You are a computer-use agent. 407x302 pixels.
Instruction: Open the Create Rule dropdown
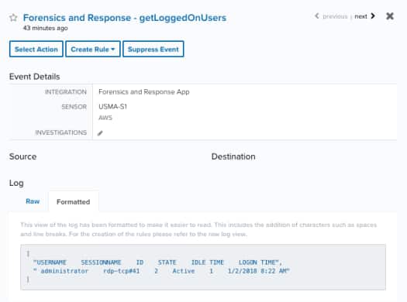pyautogui.click(x=93, y=49)
